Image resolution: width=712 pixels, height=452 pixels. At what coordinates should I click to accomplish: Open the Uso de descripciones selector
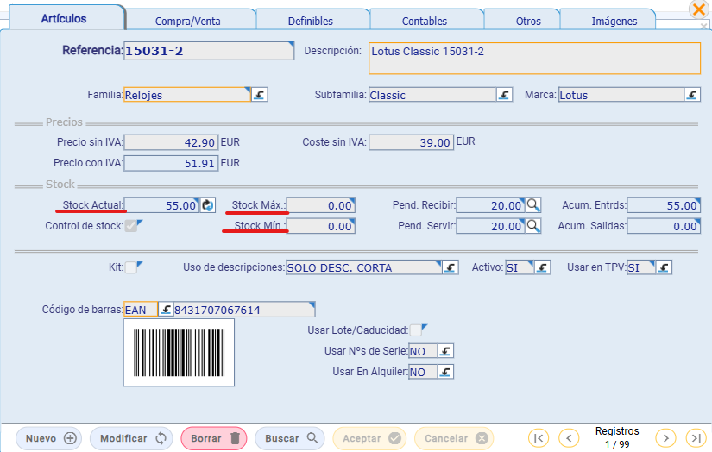pos(450,267)
